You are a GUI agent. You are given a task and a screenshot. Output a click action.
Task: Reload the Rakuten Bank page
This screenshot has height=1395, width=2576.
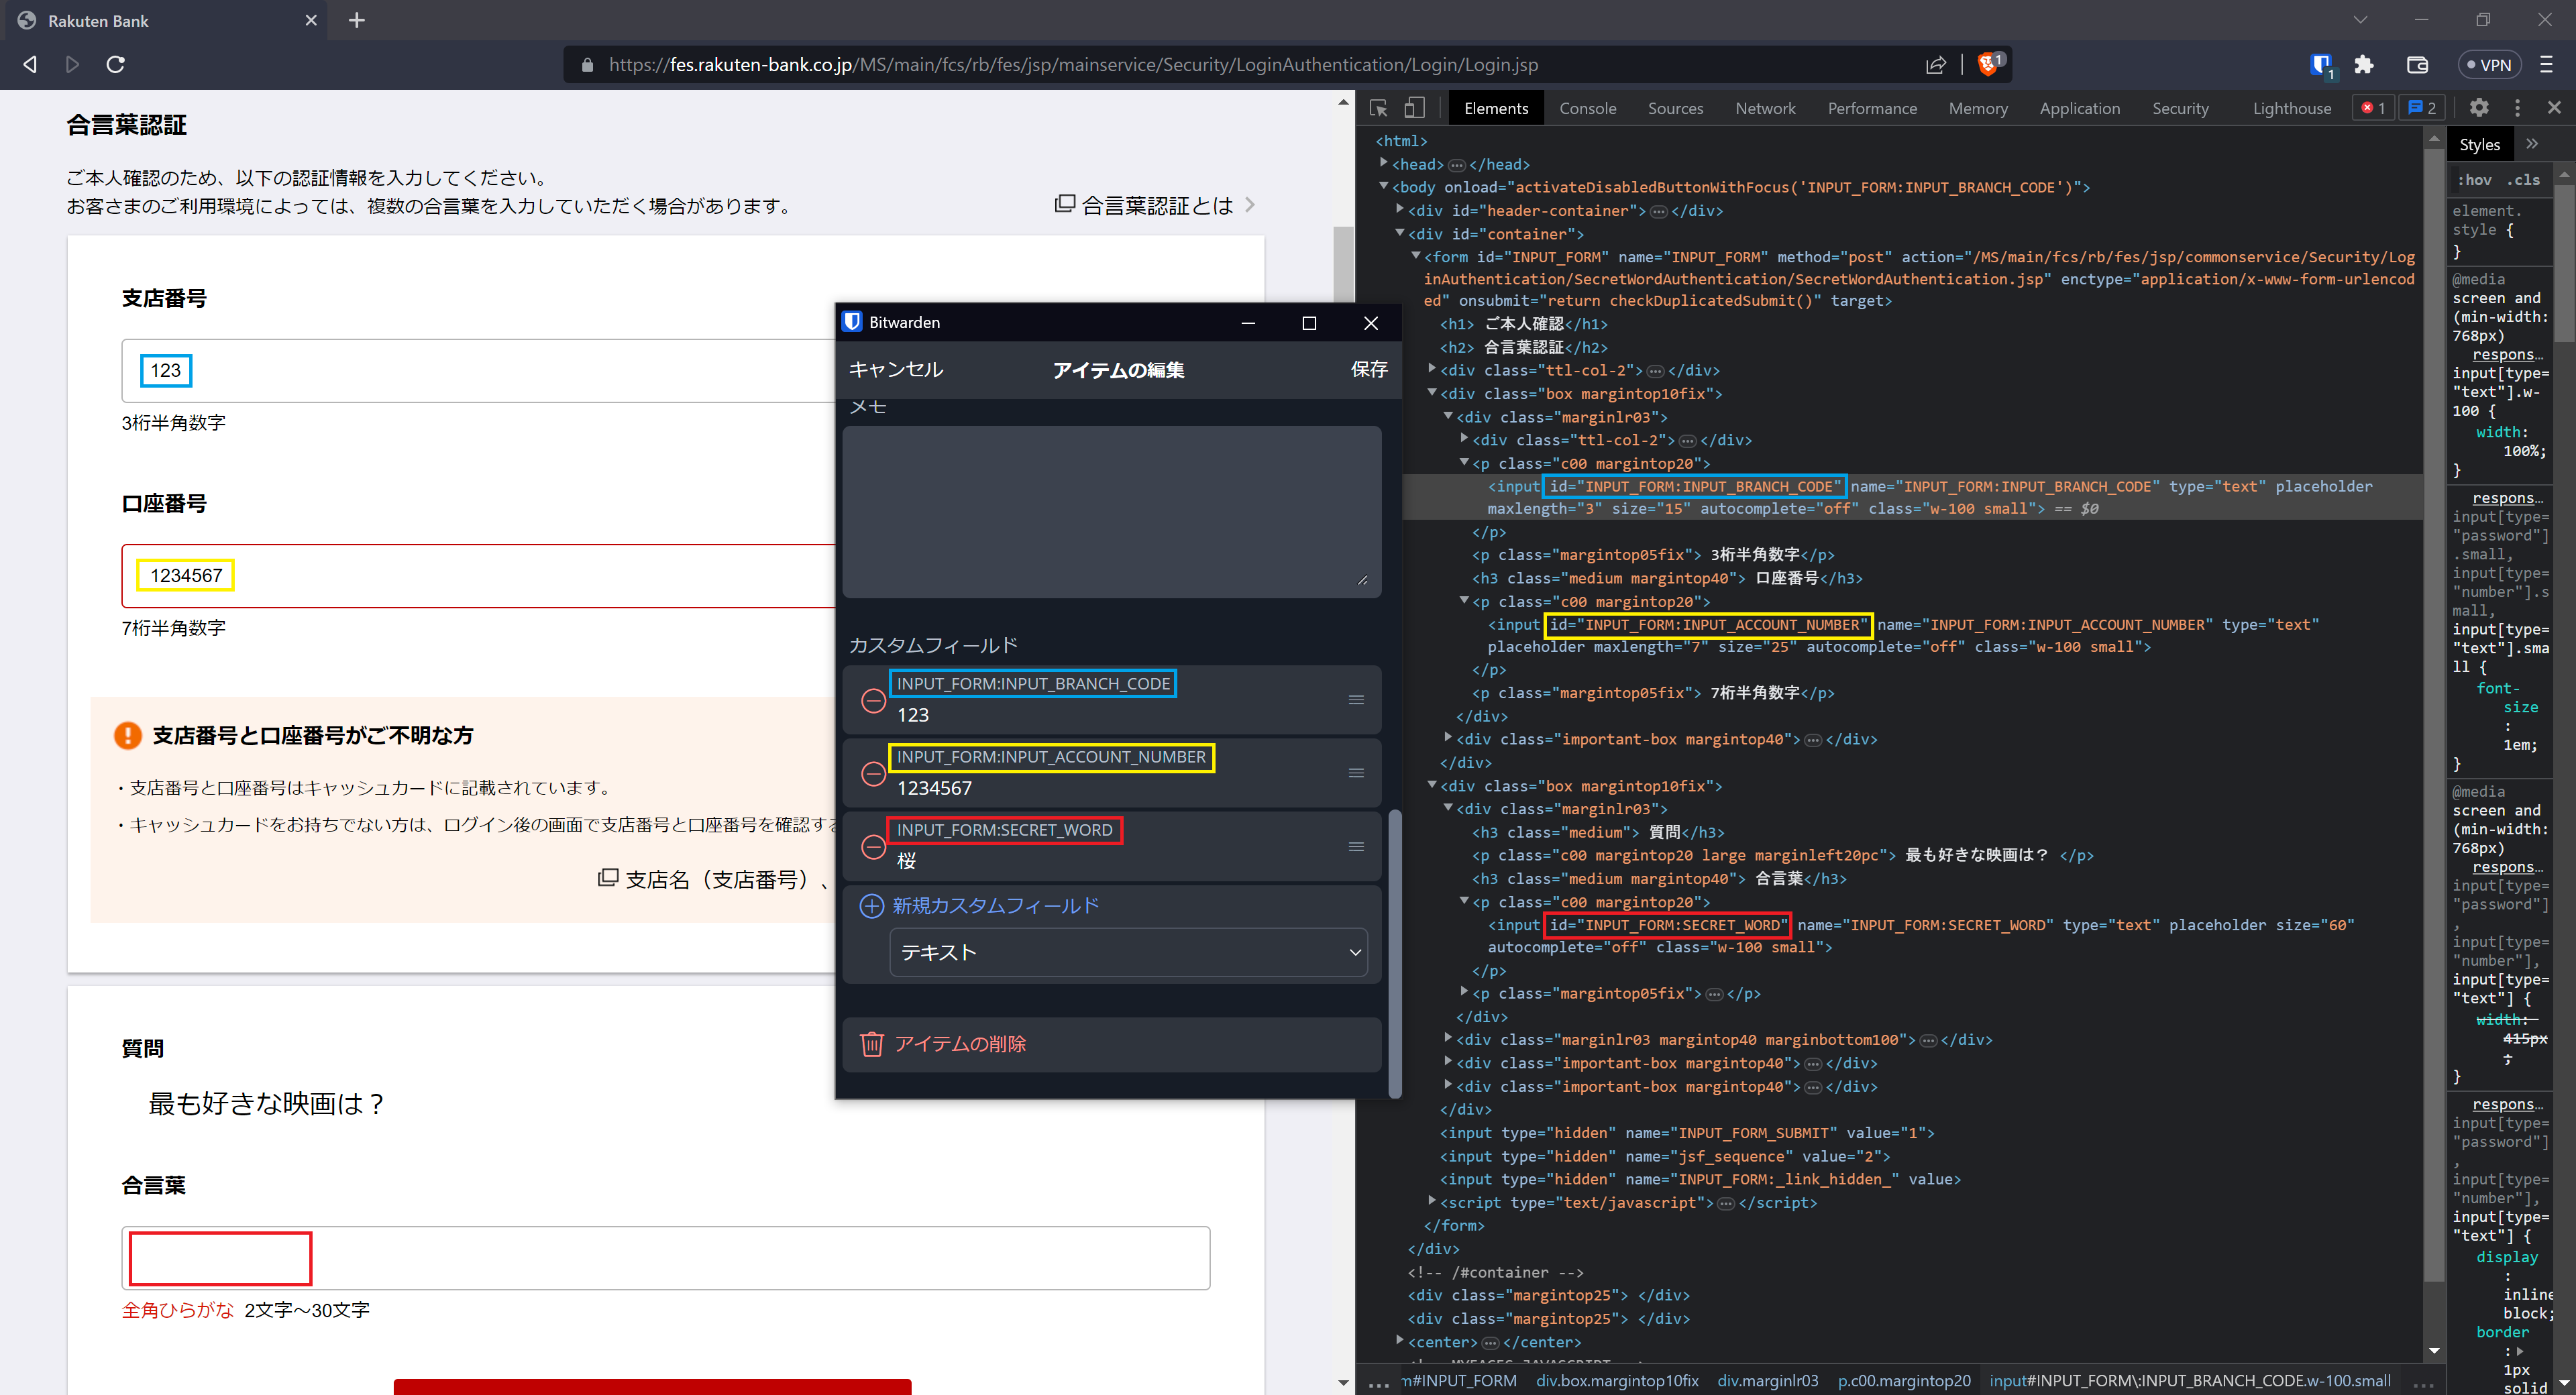click(115, 64)
